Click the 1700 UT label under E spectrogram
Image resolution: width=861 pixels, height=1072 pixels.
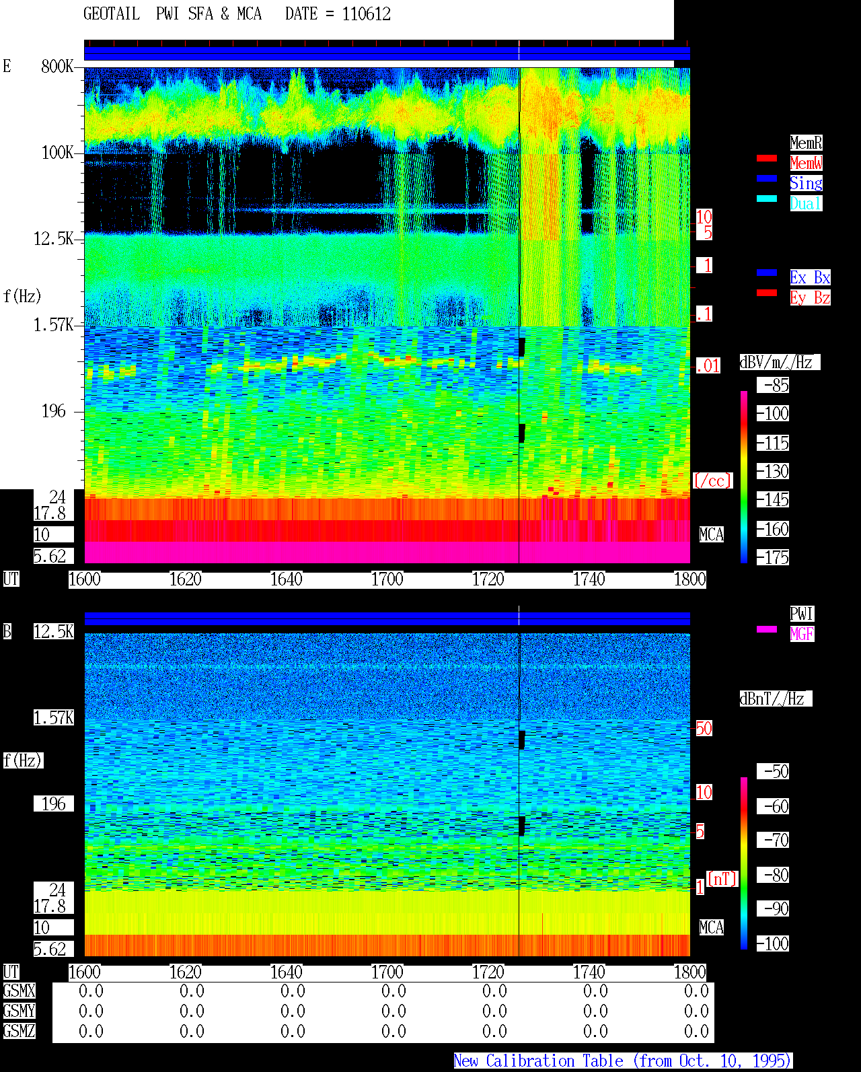387,579
